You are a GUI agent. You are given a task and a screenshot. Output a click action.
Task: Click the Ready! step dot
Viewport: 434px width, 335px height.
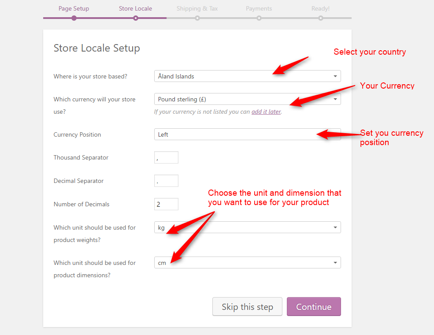point(321,18)
